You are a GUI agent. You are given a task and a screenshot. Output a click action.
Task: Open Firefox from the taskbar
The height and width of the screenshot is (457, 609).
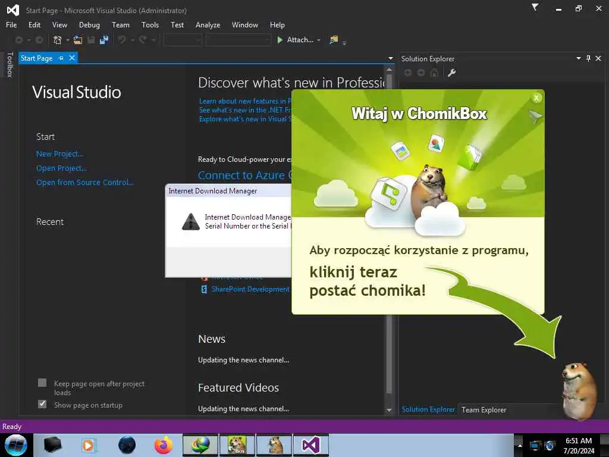click(164, 445)
